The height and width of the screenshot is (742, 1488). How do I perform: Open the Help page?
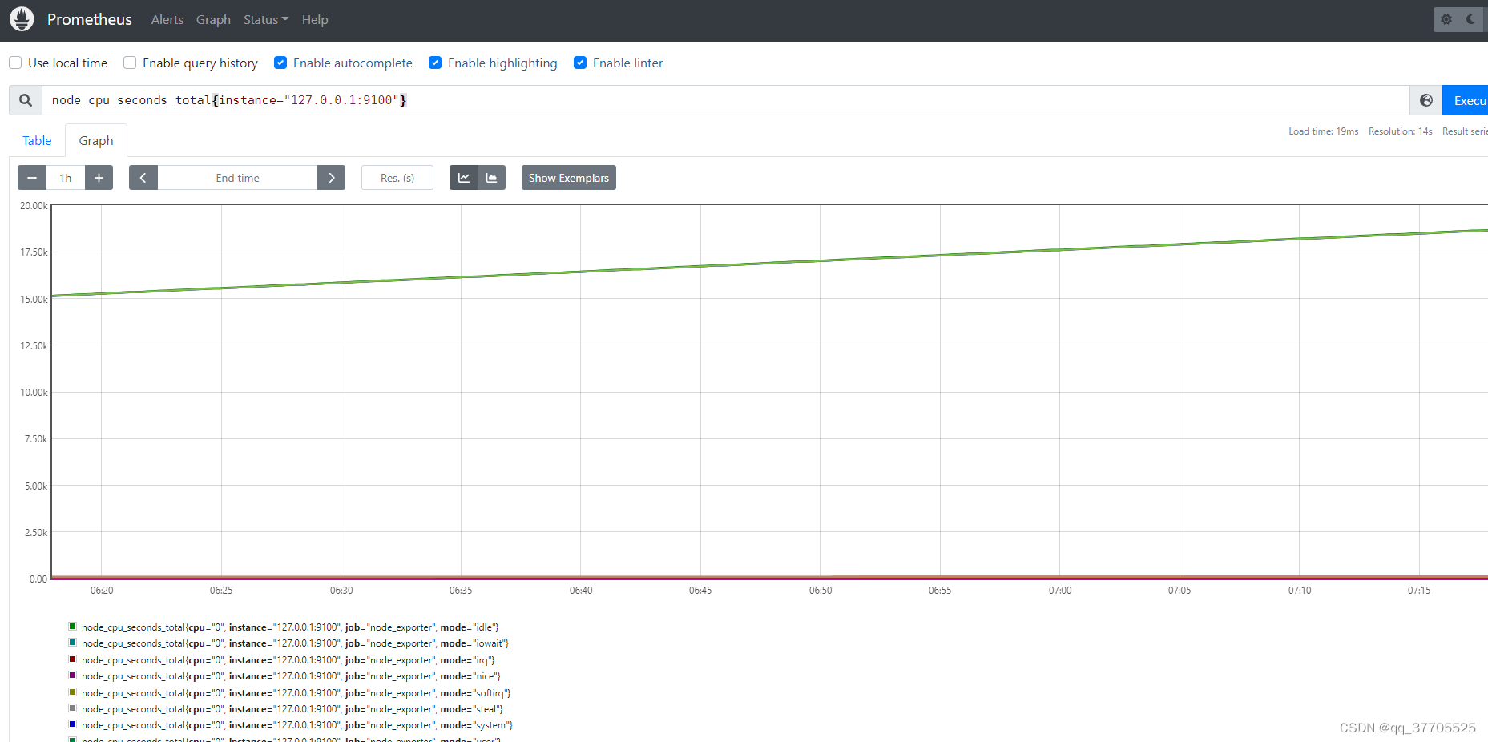(315, 20)
